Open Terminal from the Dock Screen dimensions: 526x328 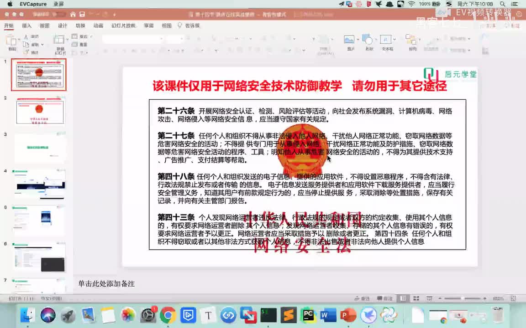coord(268,315)
